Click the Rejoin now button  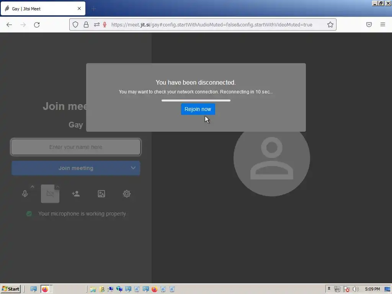198,109
